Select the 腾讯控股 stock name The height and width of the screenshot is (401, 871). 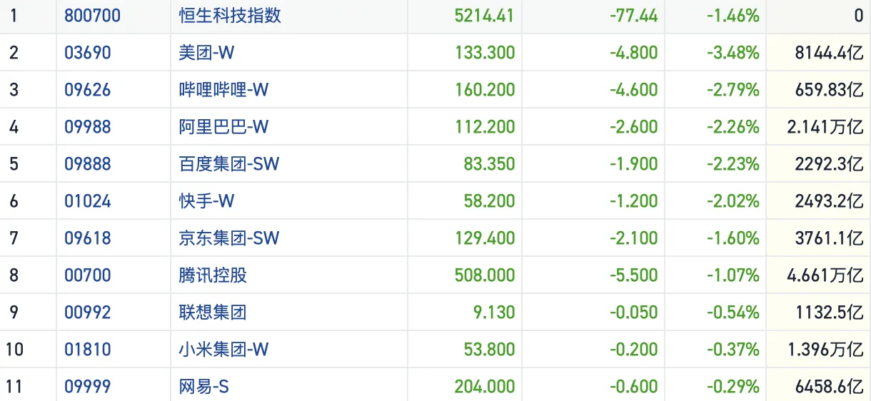(x=213, y=275)
